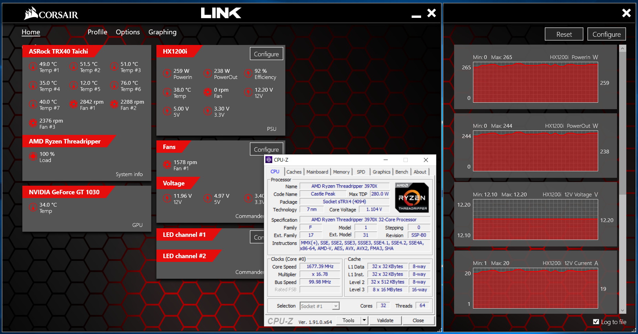Click the HX1200i PowerOut graph

point(536,151)
